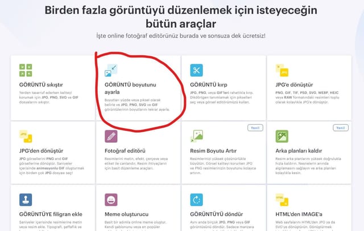Image resolution: width=364 pixels, height=231 pixels.
Task: Open the GÖRÜNTÜ kırp title link
Action: pos(209,85)
